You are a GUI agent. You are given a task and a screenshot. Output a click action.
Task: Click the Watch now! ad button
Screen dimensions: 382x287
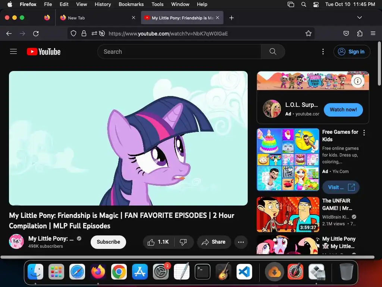343,109
